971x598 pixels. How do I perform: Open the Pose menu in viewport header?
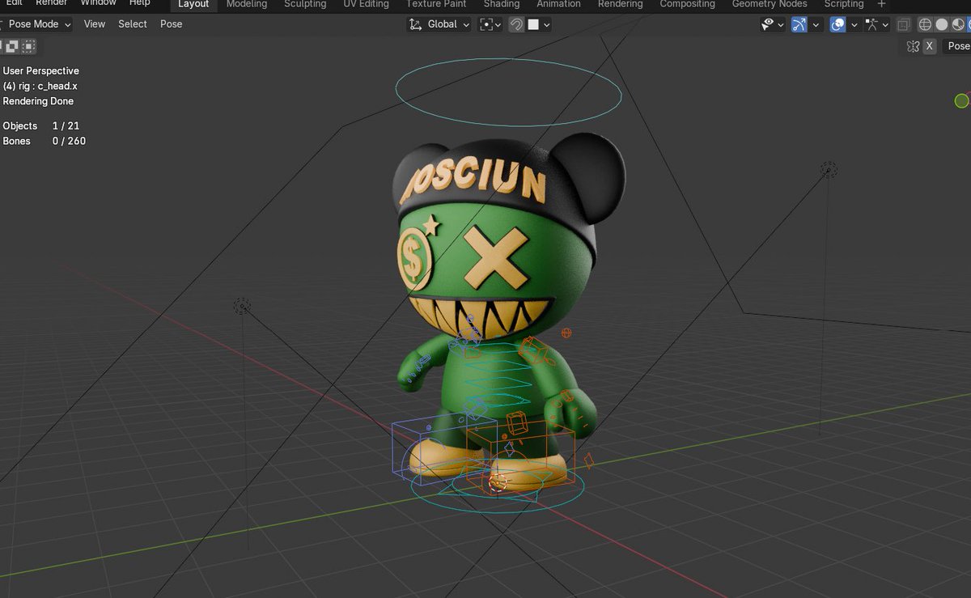pos(172,24)
